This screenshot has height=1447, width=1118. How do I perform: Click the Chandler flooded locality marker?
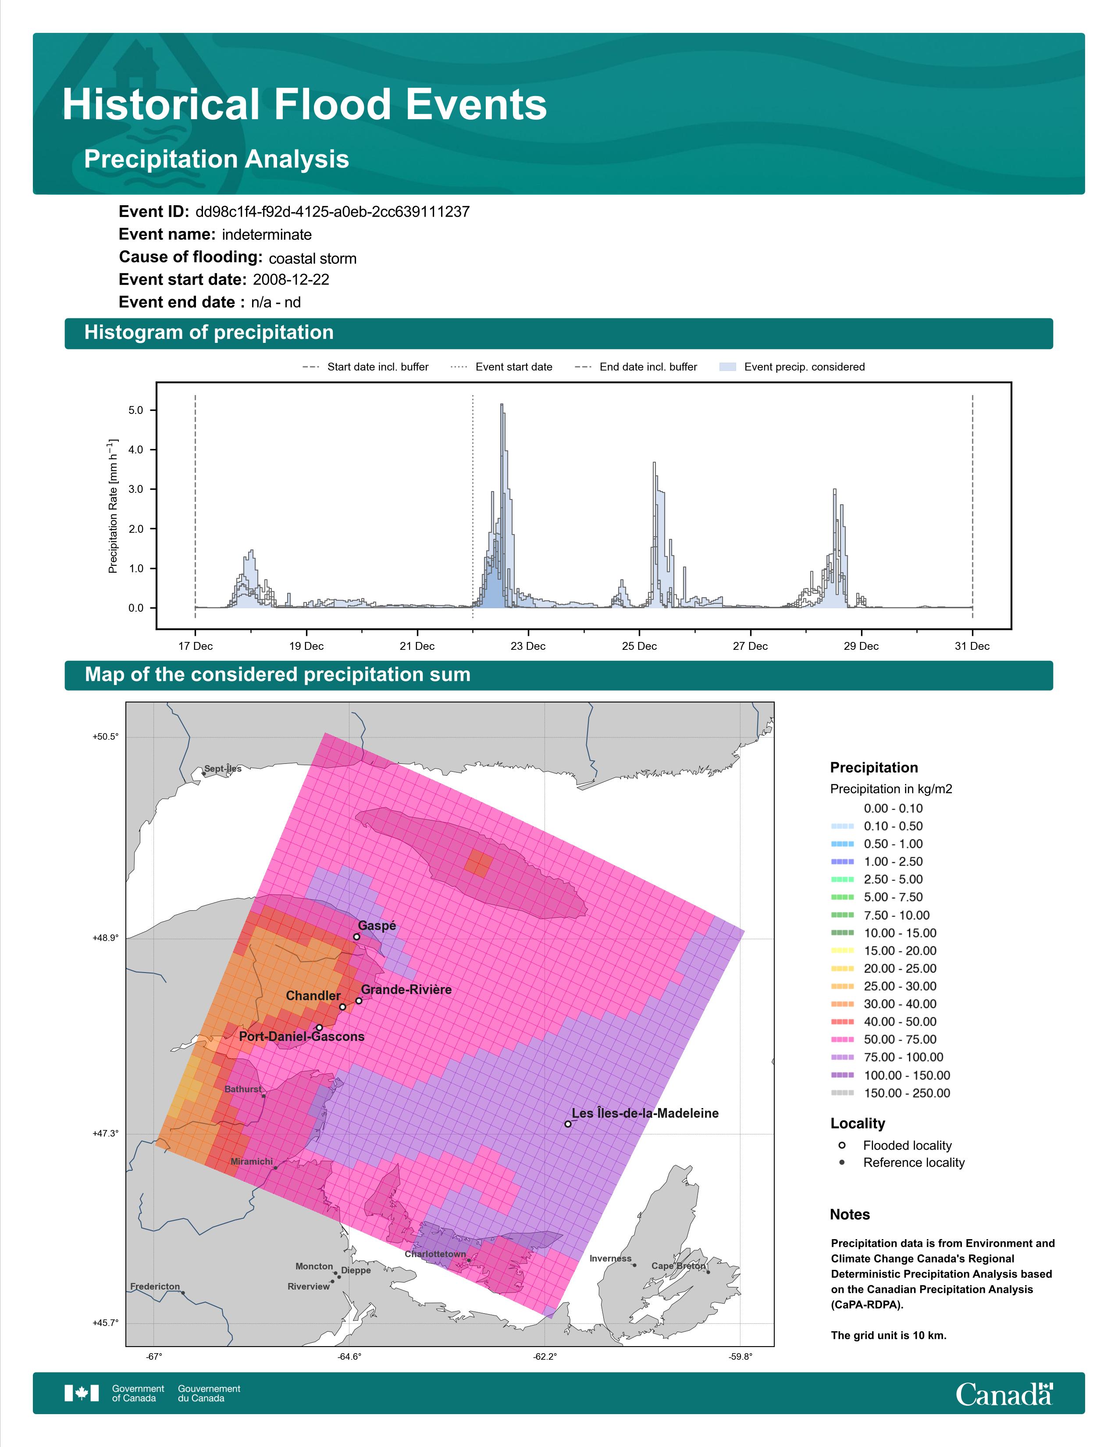342,1006
